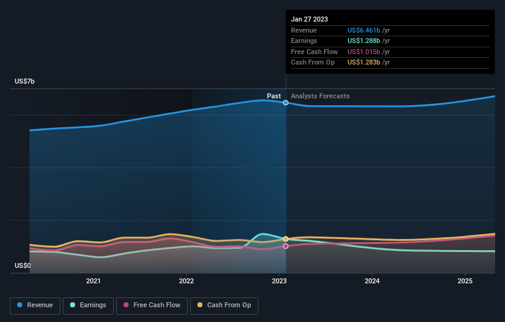
Task: Click the Revenue row label in tooltip
Action: (x=304, y=30)
